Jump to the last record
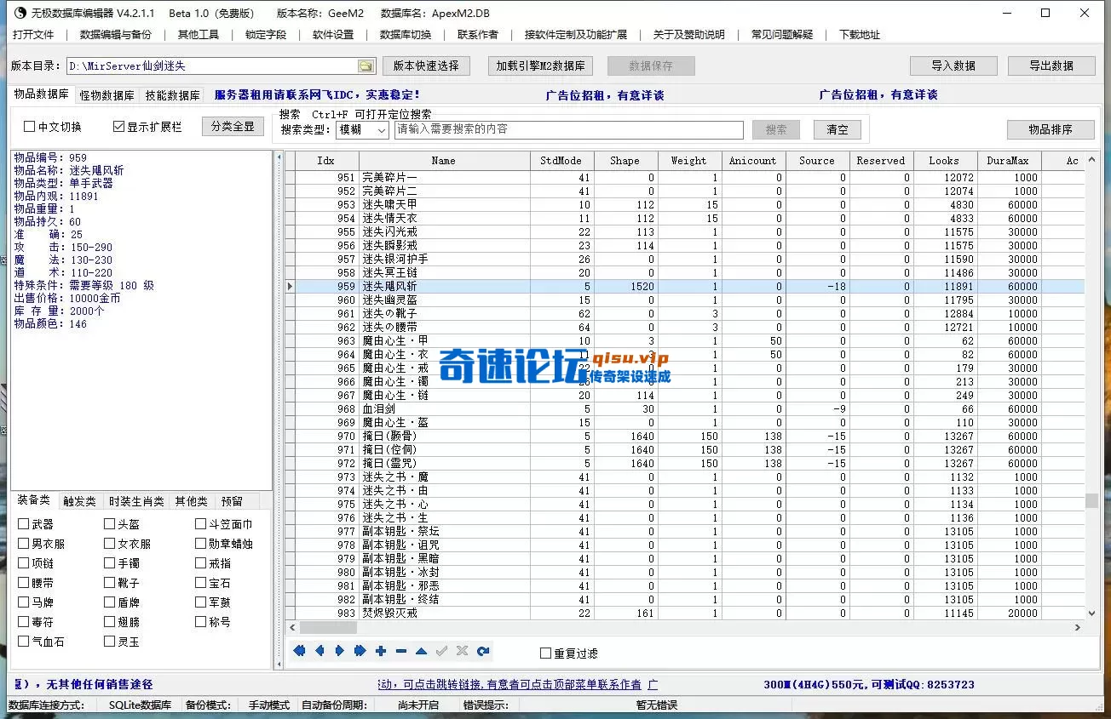The width and height of the screenshot is (1111, 719). (360, 651)
